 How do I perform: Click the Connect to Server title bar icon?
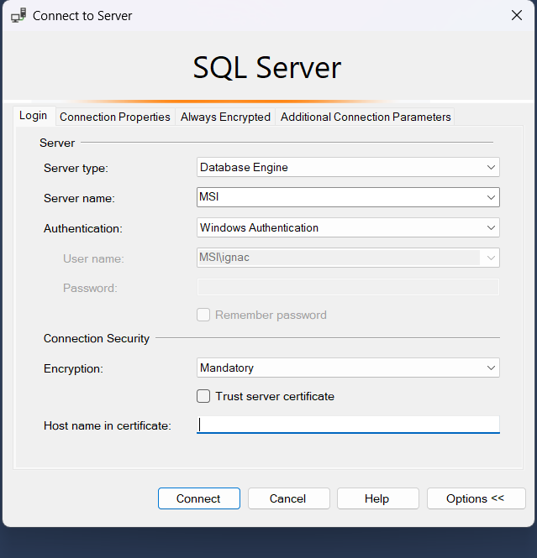click(x=18, y=16)
